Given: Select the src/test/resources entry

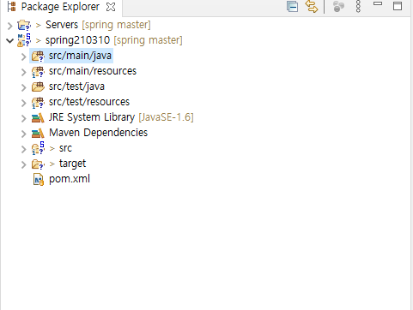Looking at the screenshot, I should (x=89, y=102).
